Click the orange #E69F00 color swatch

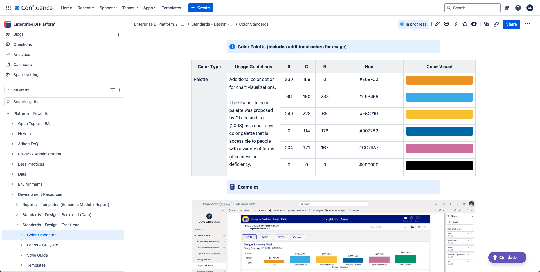(x=439, y=80)
